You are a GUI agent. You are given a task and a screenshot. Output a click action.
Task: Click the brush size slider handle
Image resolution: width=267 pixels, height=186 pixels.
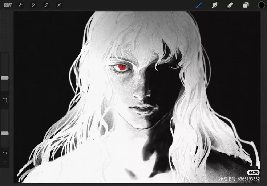[5, 78]
